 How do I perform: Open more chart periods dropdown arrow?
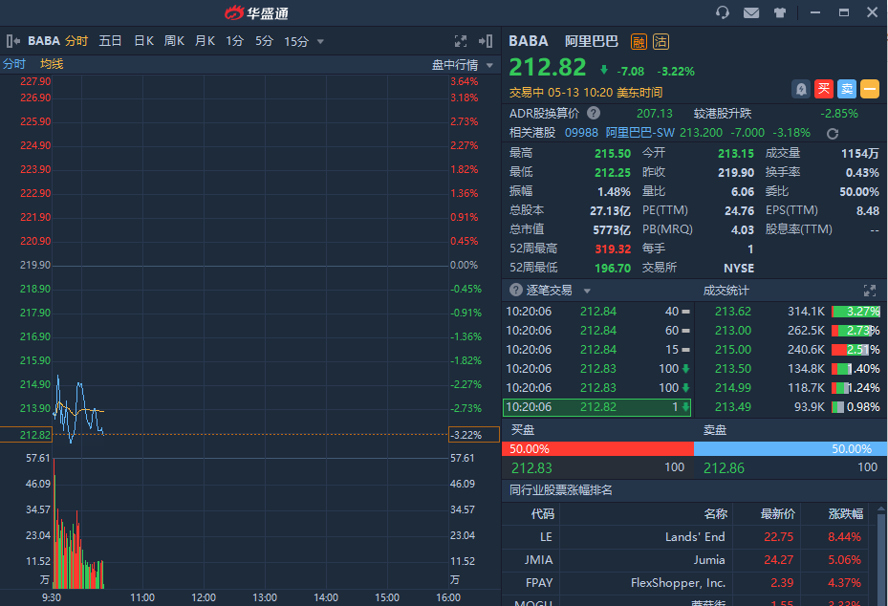pos(320,42)
